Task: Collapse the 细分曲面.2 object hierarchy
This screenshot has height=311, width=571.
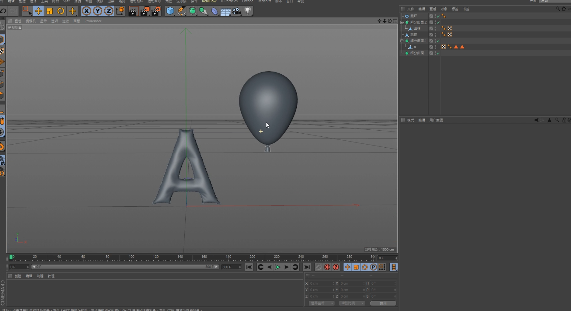Action: tap(402, 22)
